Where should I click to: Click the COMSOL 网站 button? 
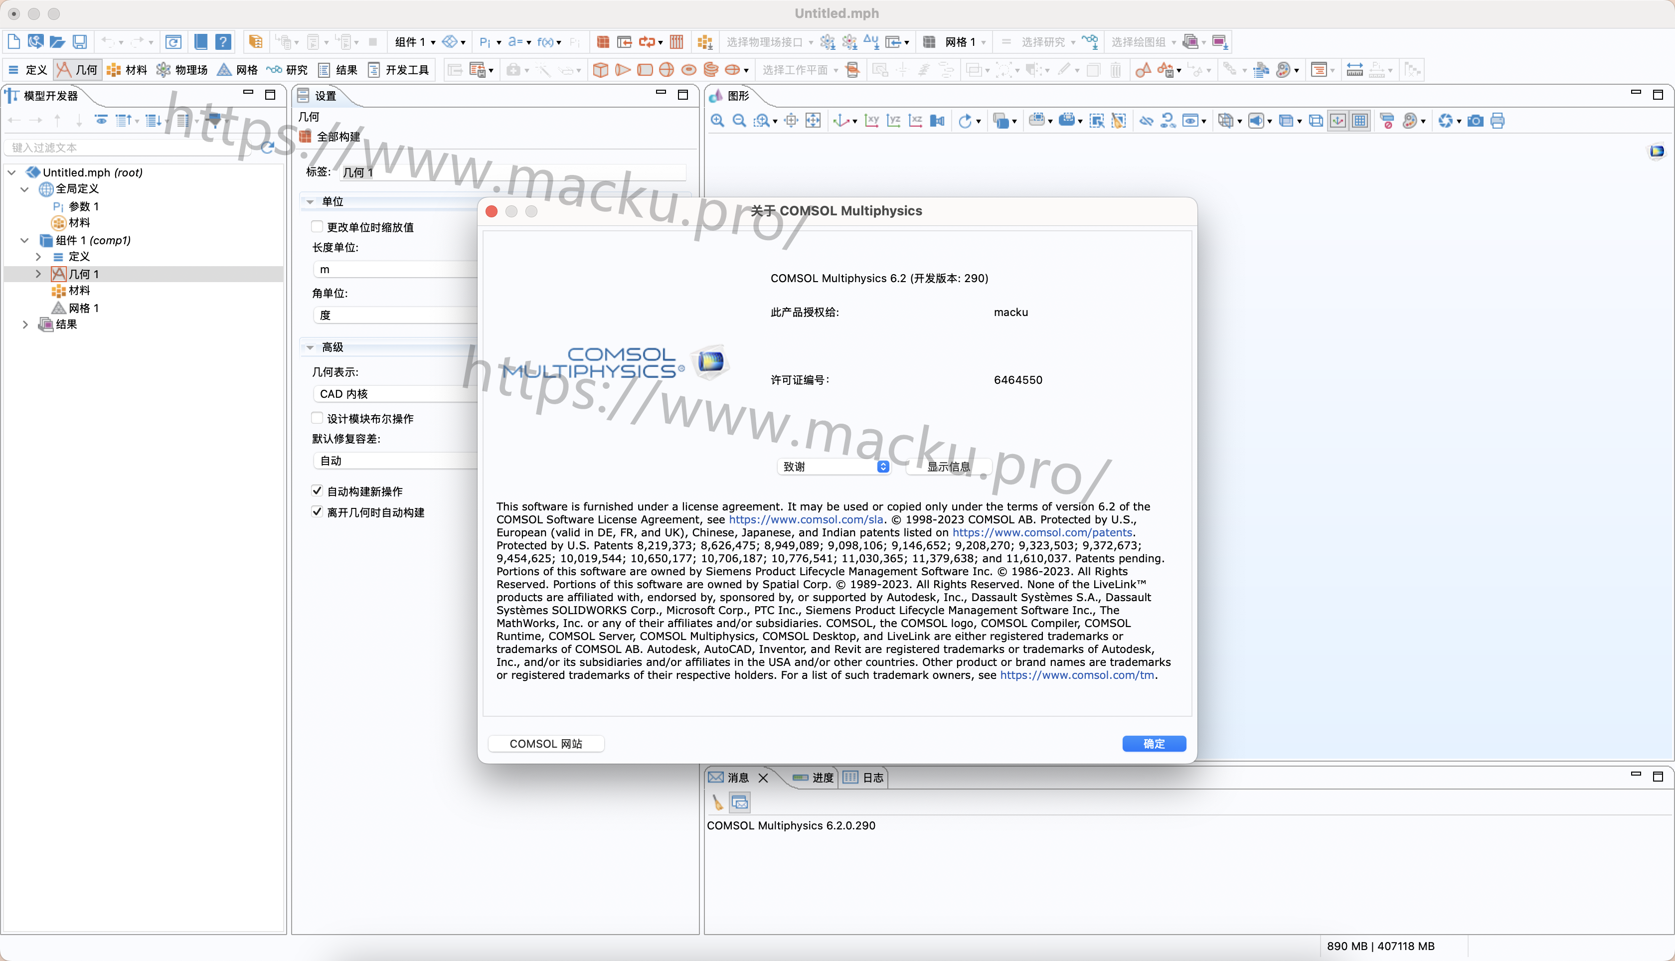tap(546, 744)
